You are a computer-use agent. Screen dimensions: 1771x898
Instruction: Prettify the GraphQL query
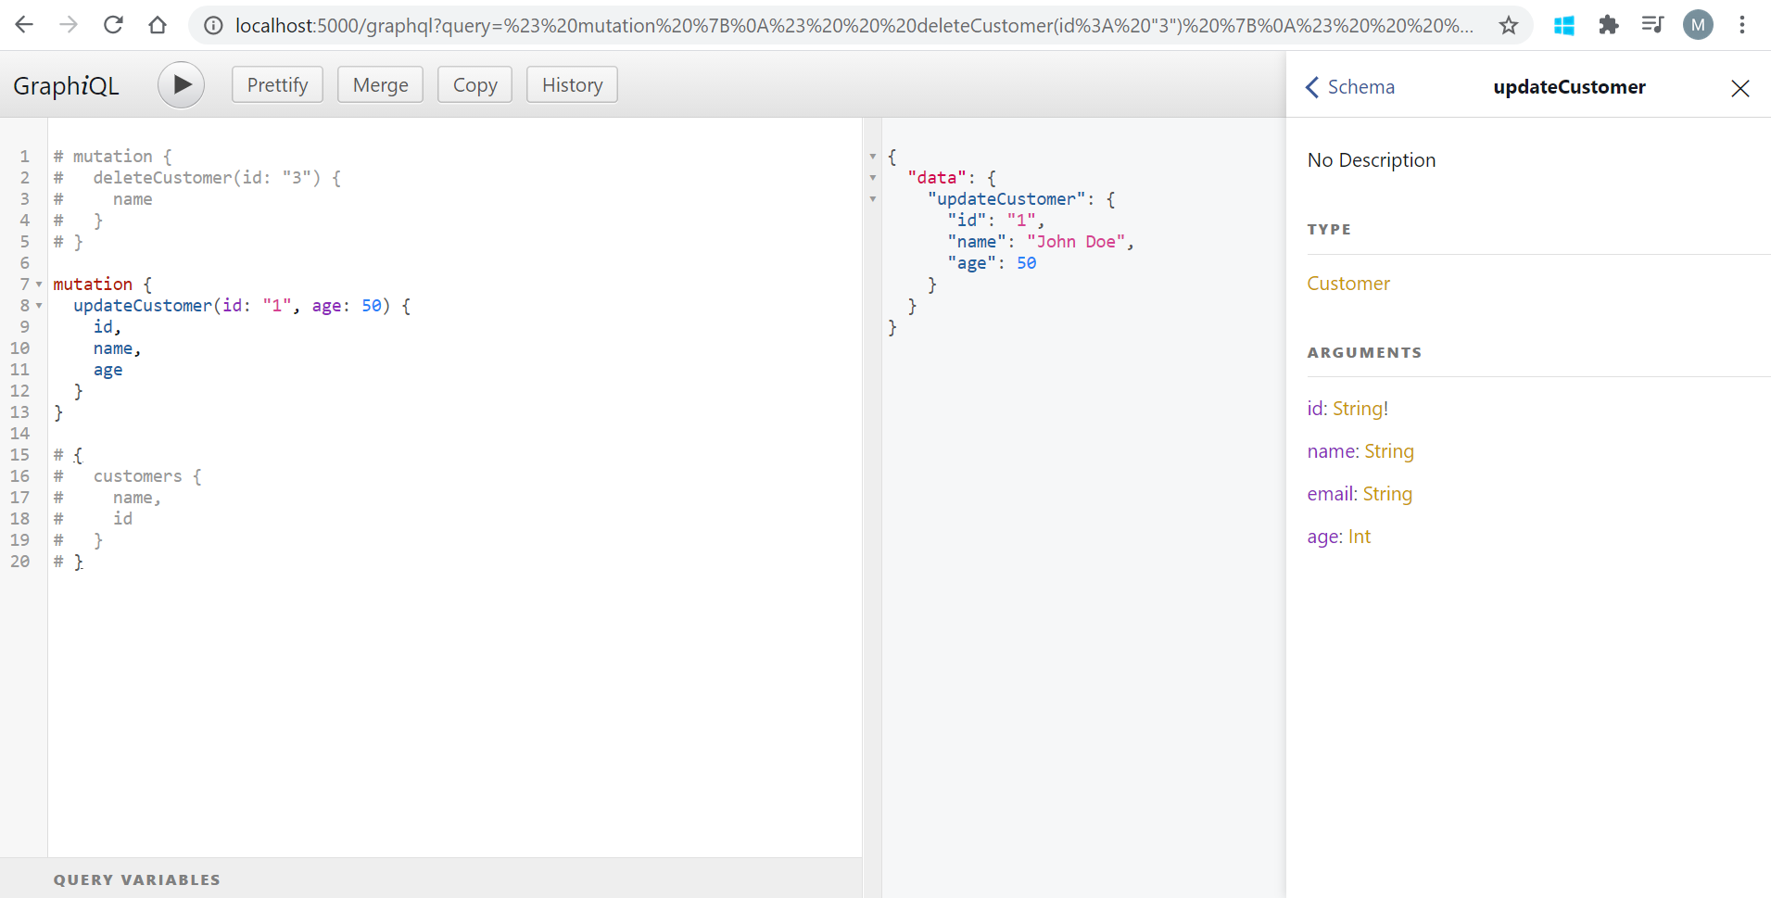pyautogui.click(x=276, y=84)
